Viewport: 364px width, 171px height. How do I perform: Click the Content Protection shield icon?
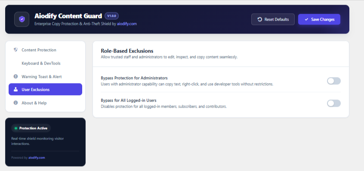[x=15, y=50]
